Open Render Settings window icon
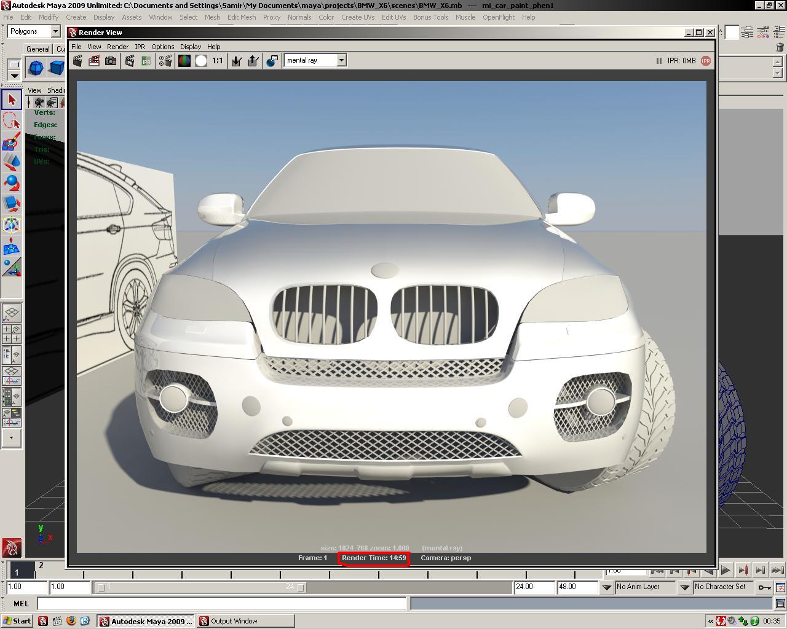 tap(165, 61)
